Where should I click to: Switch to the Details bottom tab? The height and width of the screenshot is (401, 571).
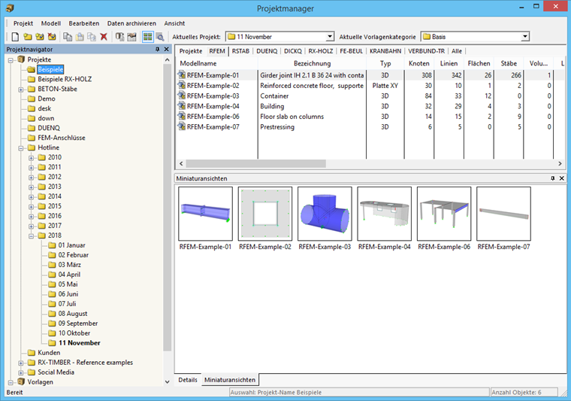pos(188,380)
